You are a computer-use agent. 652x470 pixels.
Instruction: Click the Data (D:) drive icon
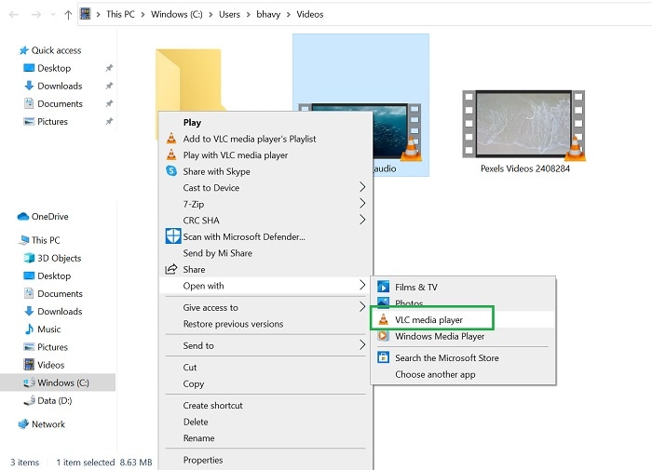point(29,400)
